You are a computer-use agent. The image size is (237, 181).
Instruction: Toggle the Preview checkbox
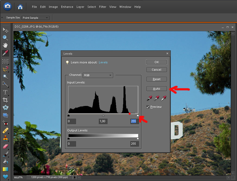click(148, 107)
